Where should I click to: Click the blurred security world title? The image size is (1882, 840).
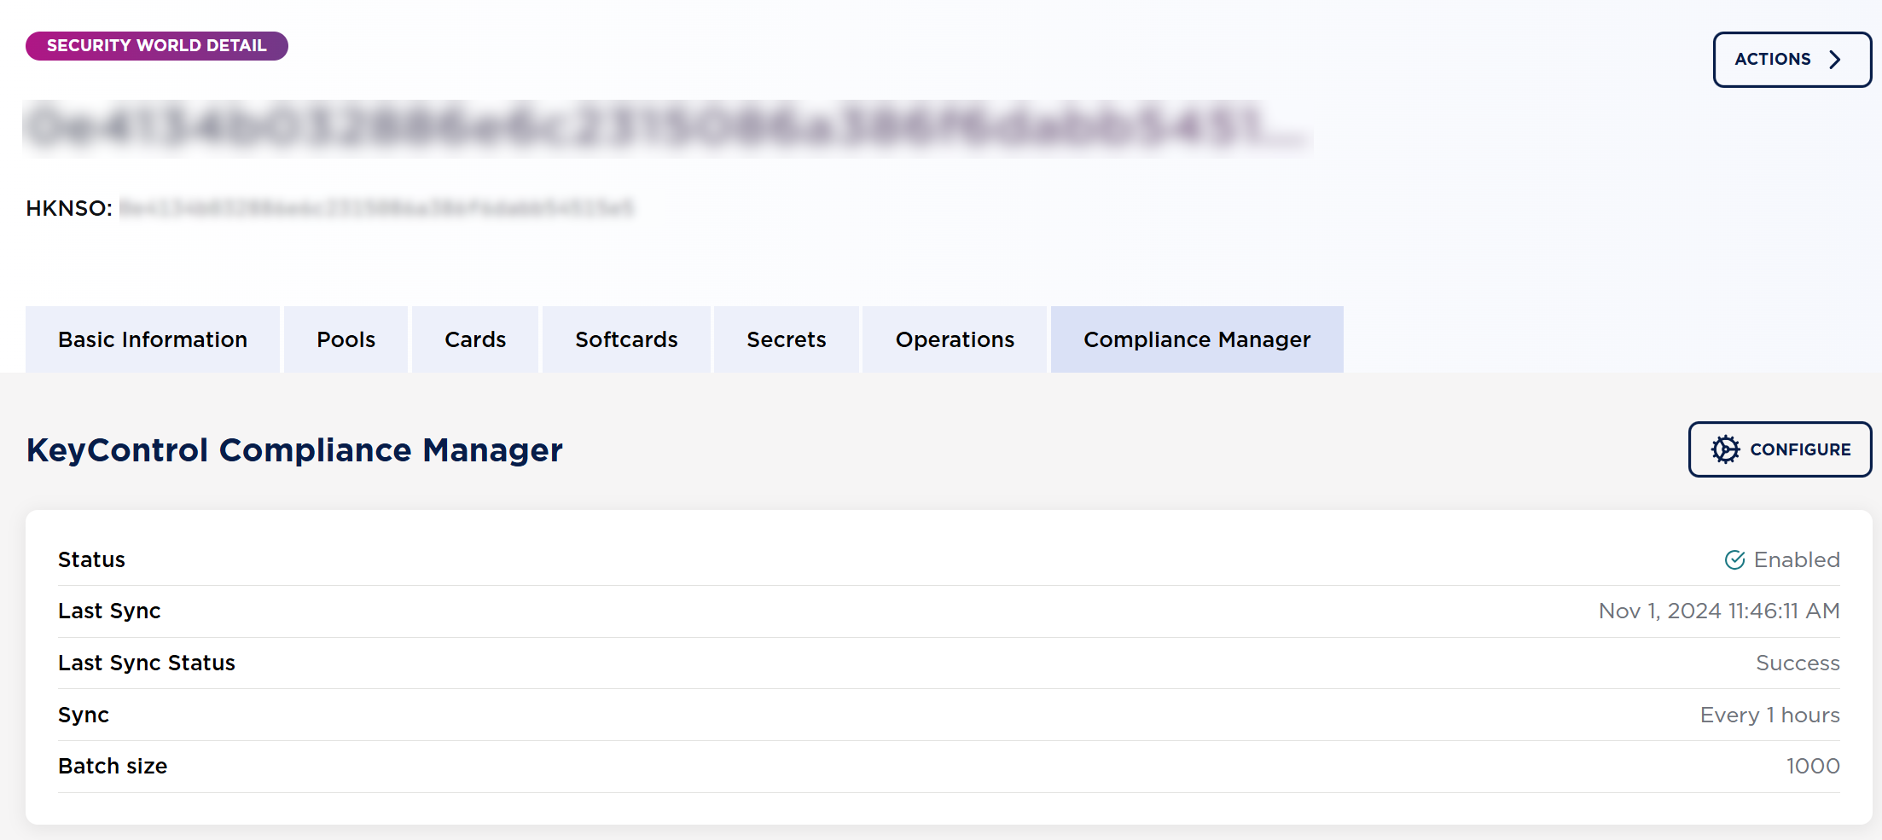click(667, 128)
